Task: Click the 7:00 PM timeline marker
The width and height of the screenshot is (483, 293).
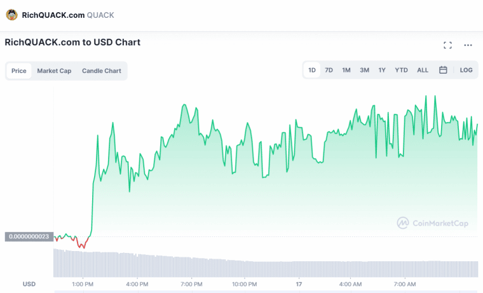Action: pos(191,283)
